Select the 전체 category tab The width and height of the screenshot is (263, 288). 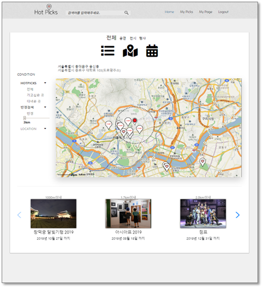click(x=111, y=38)
